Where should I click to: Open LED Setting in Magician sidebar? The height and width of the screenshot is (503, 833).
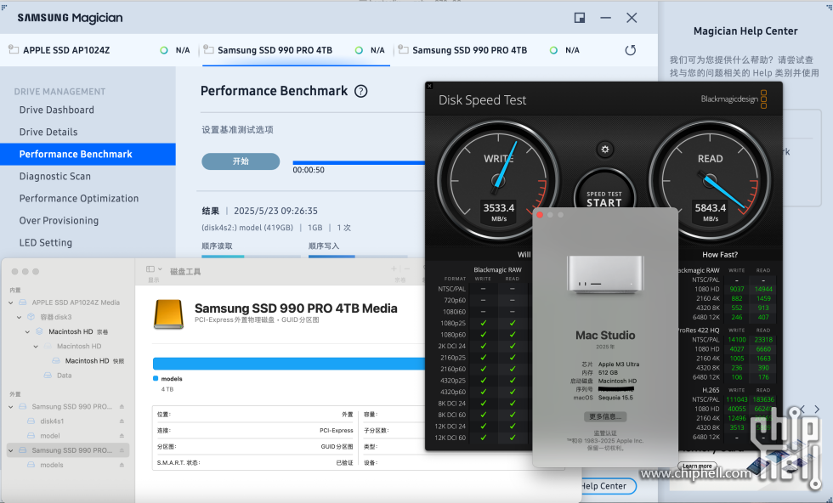[45, 243]
